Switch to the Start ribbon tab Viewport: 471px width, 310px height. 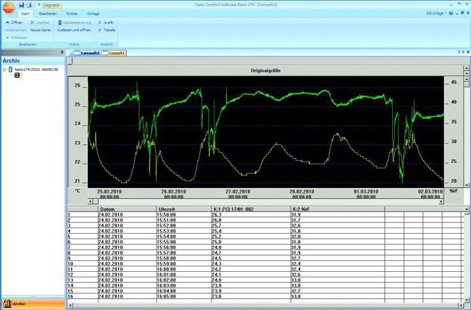click(25, 14)
